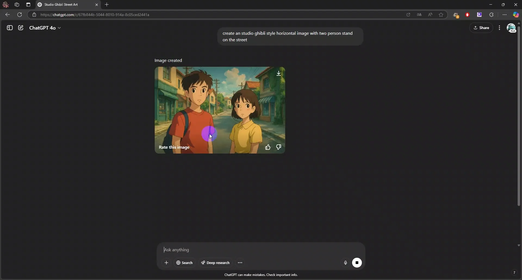Image resolution: width=522 pixels, height=280 pixels.
Task: Click the 'Rate this image' text
Action: (x=174, y=147)
